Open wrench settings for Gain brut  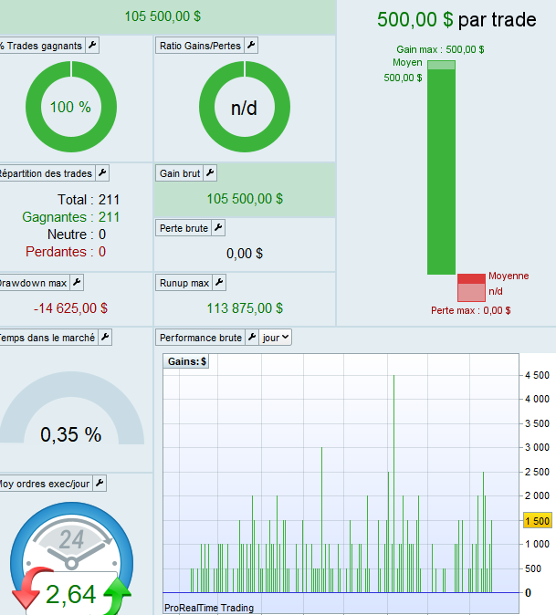[x=210, y=173]
